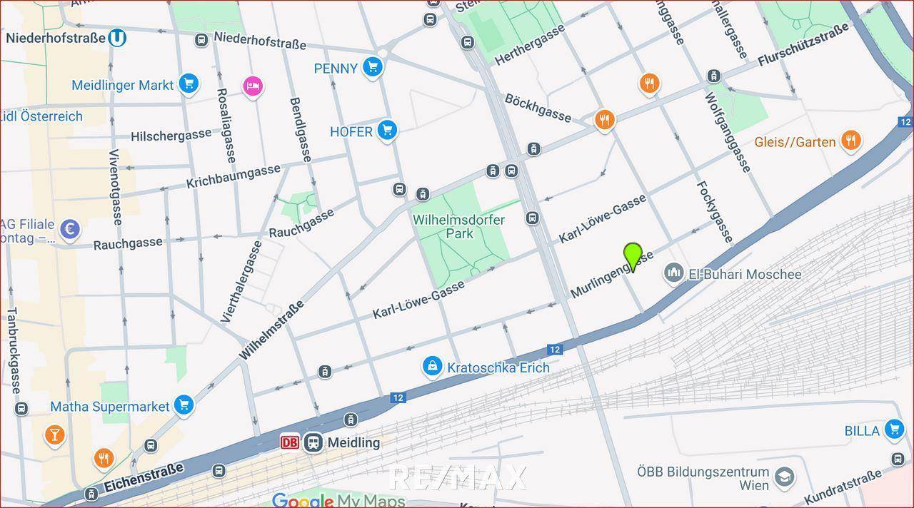Select the Niederhofstraße U-Bahn station icon
Viewport: 914px width, 508px height.
117,38
